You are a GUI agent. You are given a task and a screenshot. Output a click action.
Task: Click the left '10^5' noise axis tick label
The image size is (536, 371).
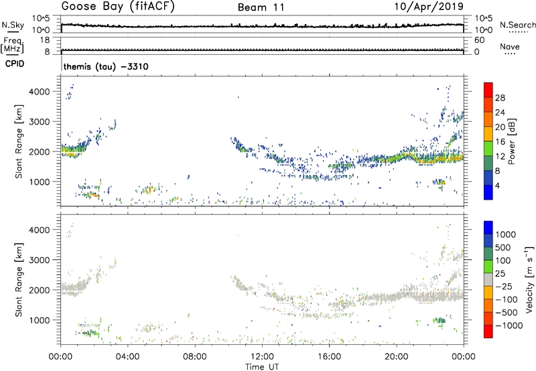click(41, 19)
